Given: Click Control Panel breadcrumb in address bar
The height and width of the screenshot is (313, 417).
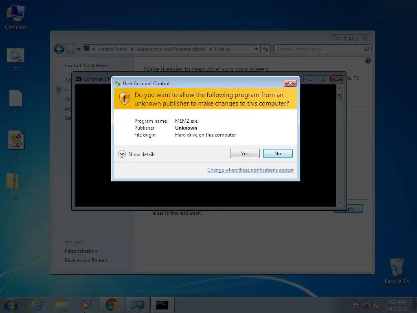Looking at the screenshot, I should pos(112,49).
